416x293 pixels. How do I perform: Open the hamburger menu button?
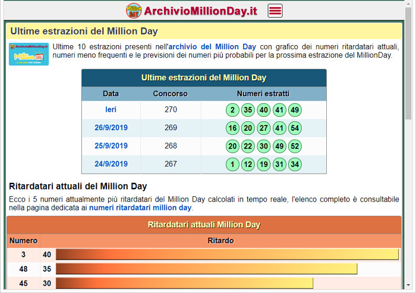(275, 11)
